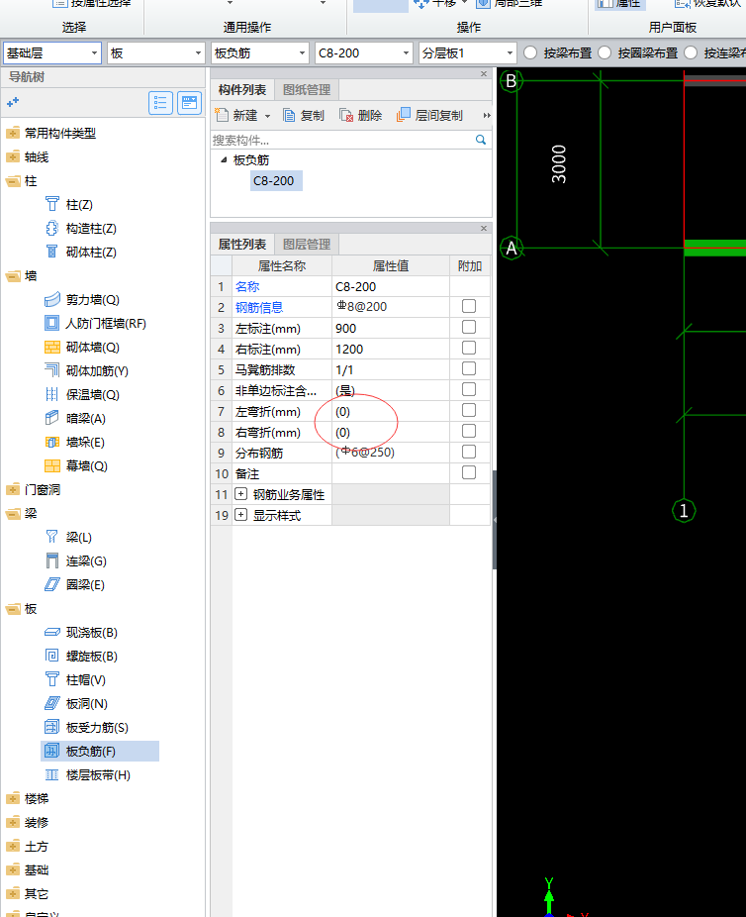Select 梁(L) beam item
This screenshot has width=746, height=917.
[x=78, y=537]
